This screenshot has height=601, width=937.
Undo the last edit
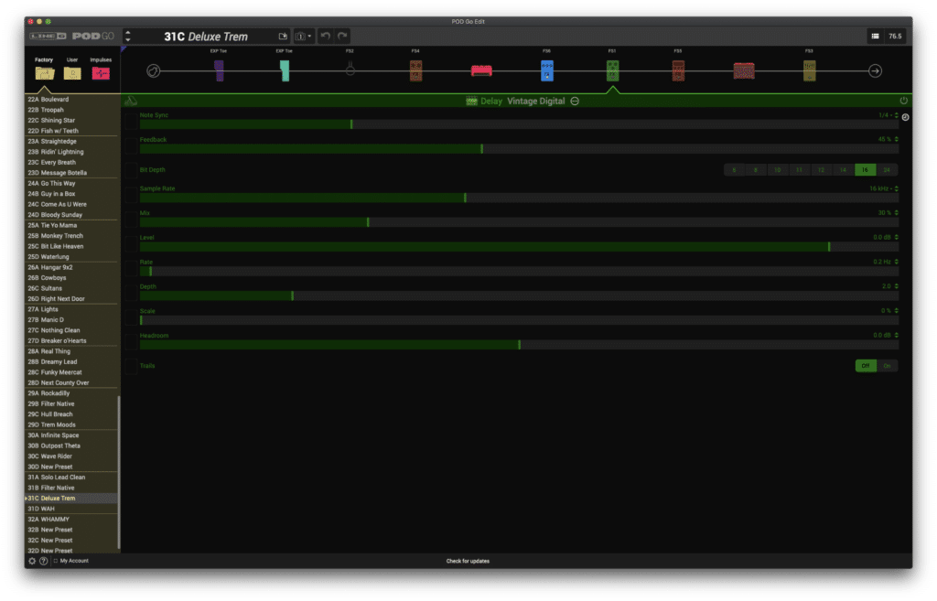coord(325,36)
